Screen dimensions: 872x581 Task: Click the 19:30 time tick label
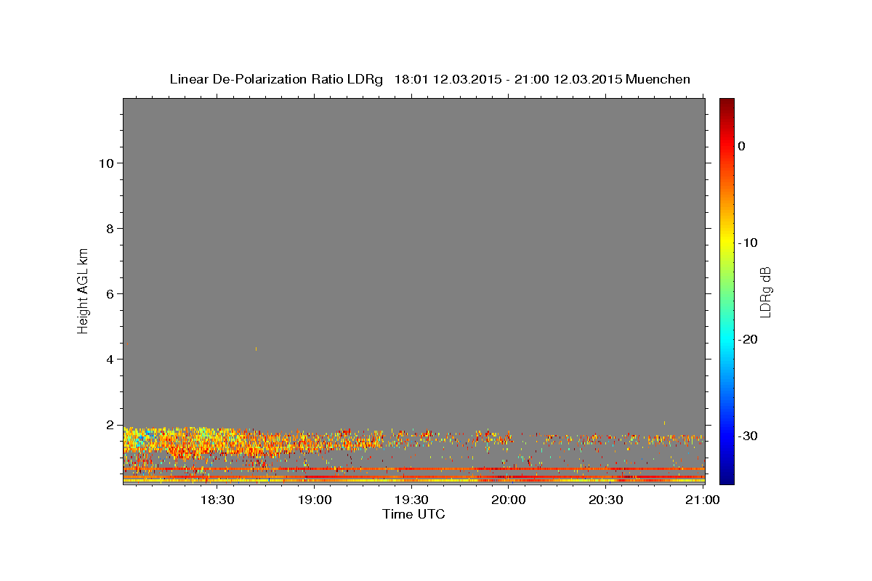[x=412, y=500]
